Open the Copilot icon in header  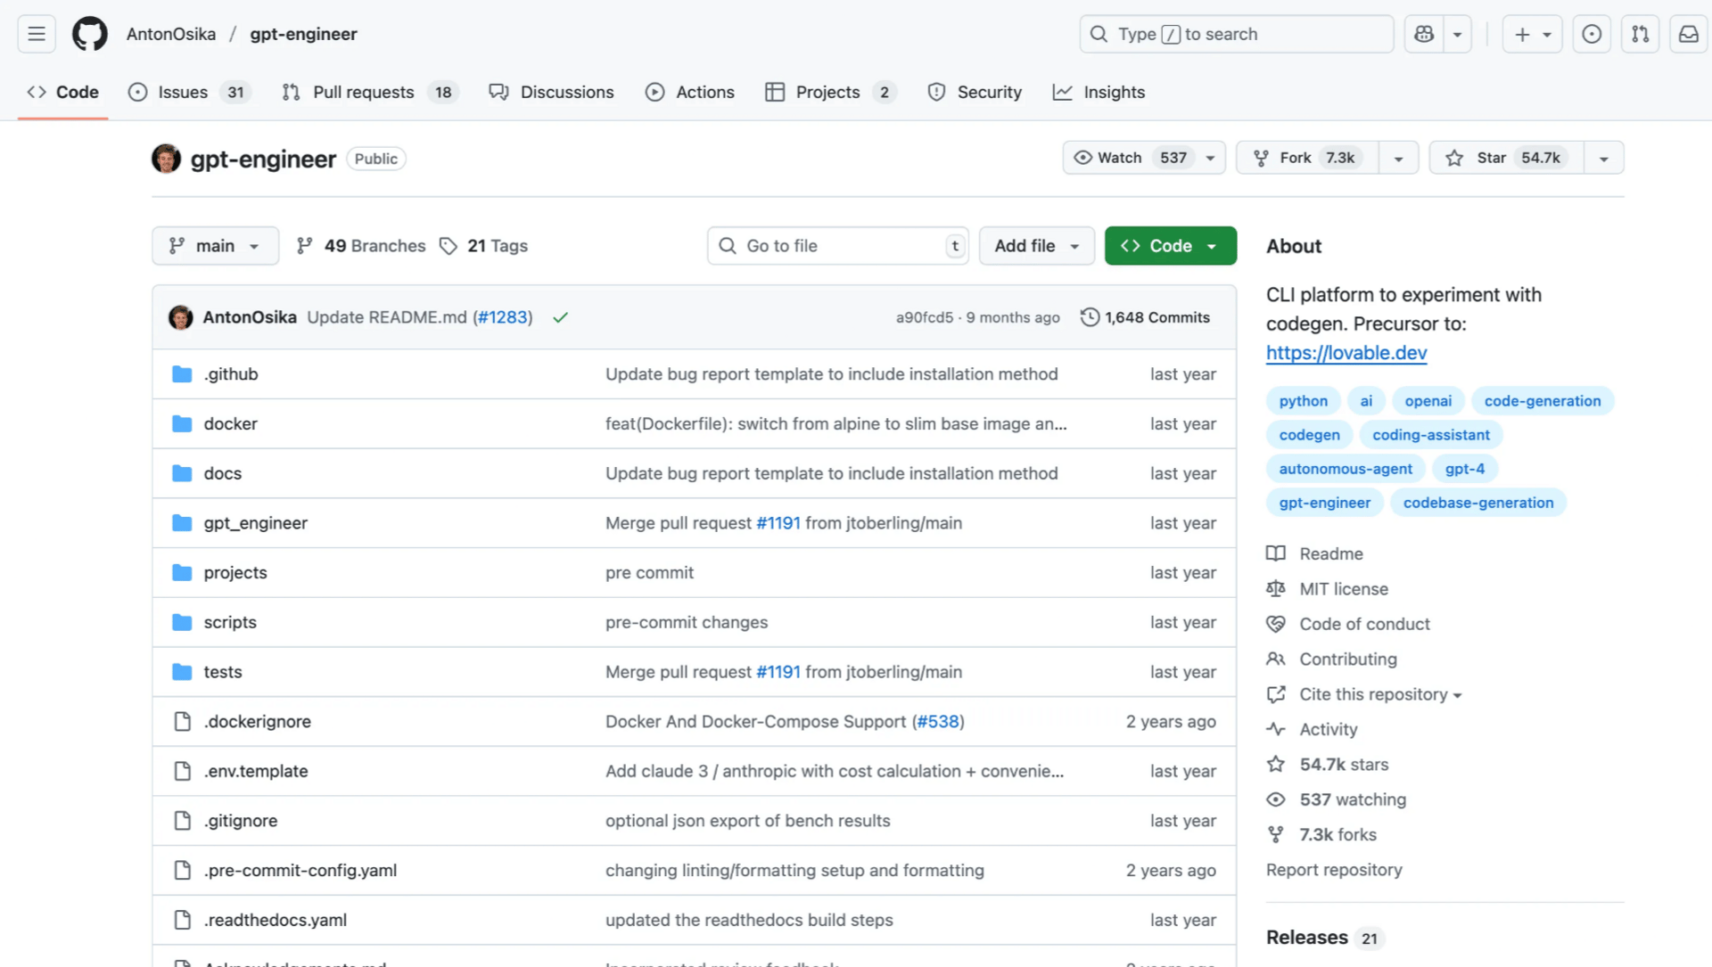click(x=1424, y=34)
